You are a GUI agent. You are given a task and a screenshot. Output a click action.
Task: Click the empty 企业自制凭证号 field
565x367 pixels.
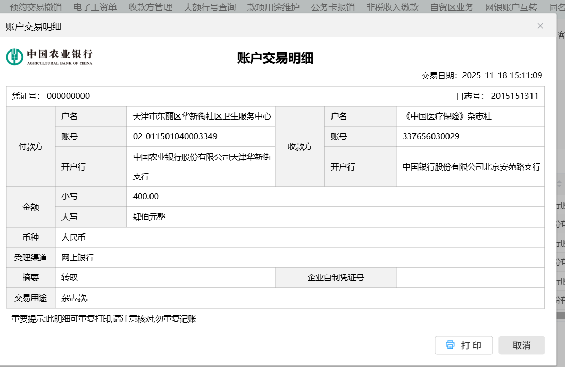470,277
